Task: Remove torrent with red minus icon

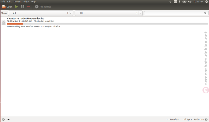Action: [29, 7]
